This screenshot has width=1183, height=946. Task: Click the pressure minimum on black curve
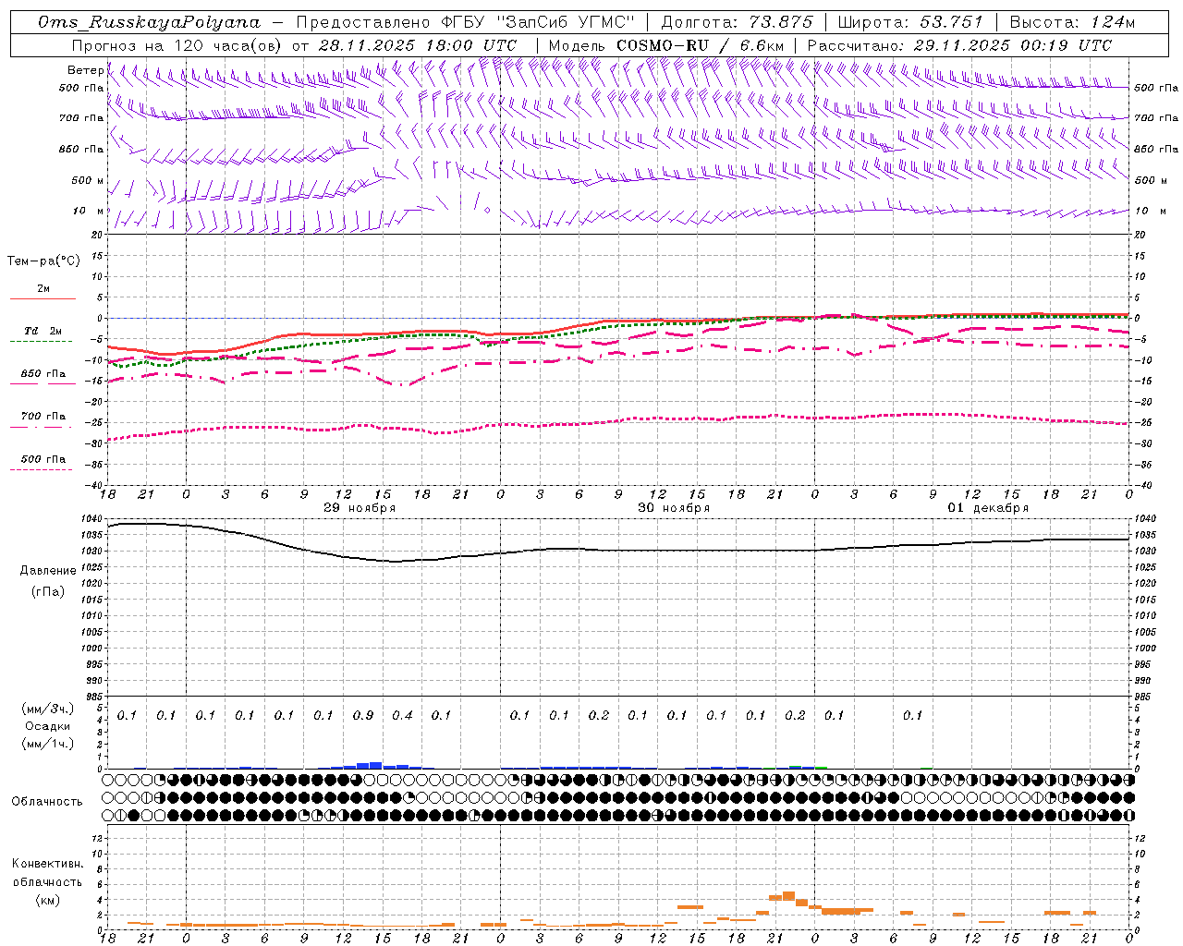tap(396, 561)
